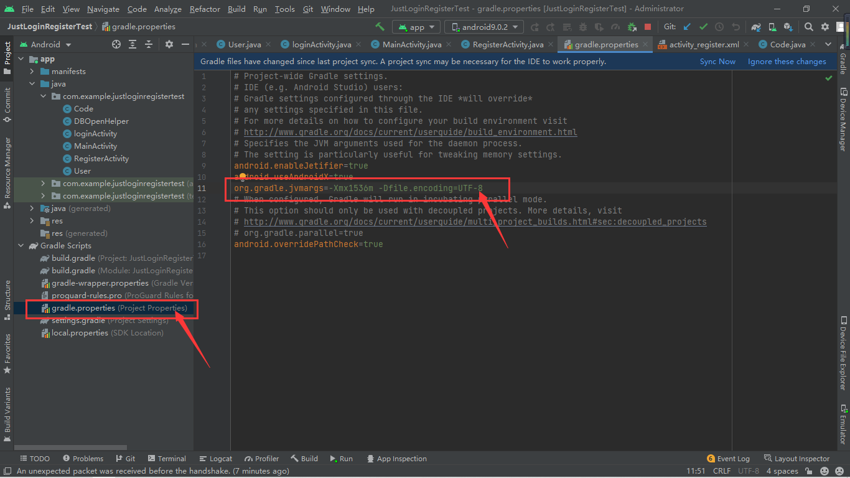Screen dimensions: 850x478
Task: Update project via blue Git arrow icon
Action: click(686, 27)
